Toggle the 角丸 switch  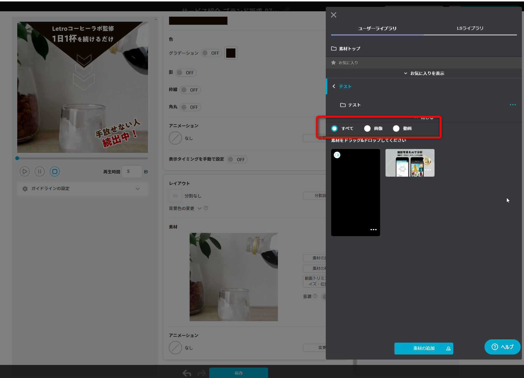coord(190,107)
